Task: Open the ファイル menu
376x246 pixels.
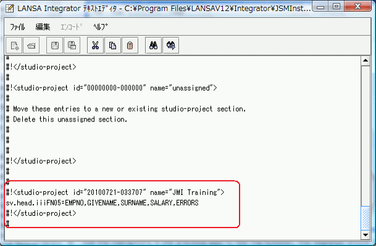Action: [17, 27]
